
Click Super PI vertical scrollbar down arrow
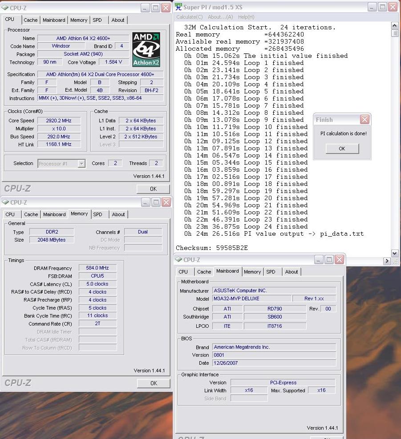tap(395, 254)
